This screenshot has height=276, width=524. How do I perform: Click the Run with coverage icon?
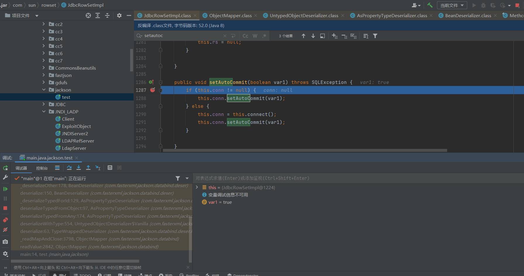[x=493, y=5]
